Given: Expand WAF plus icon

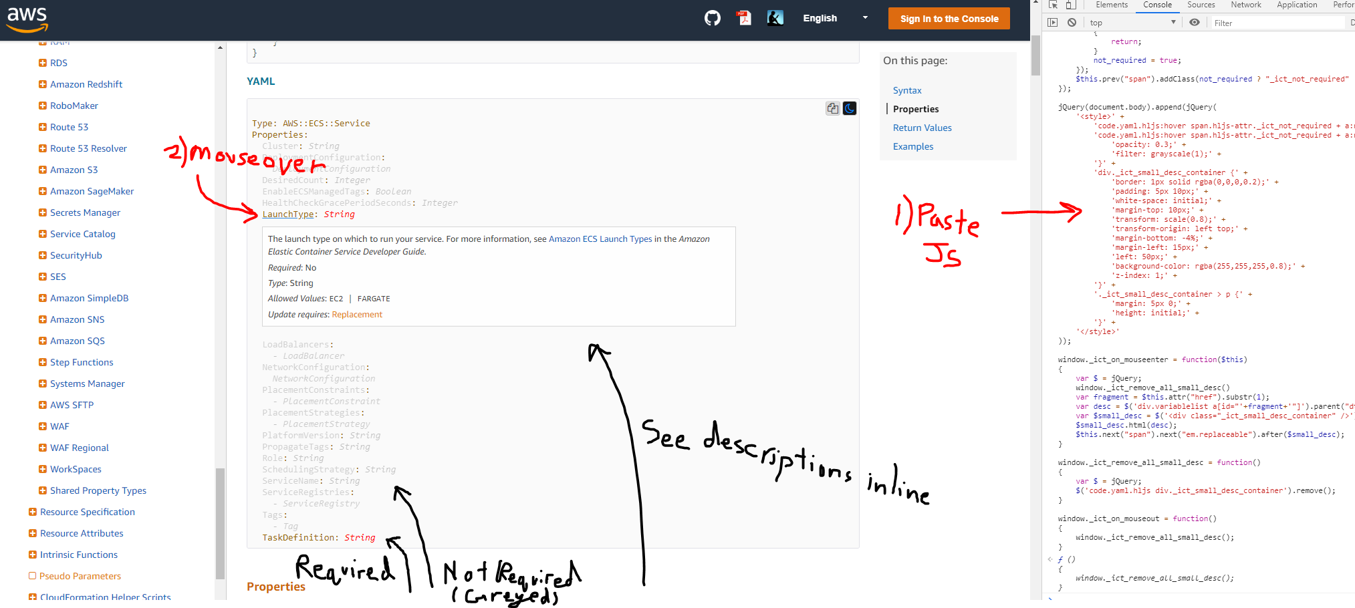Looking at the screenshot, I should click(x=43, y=426).
